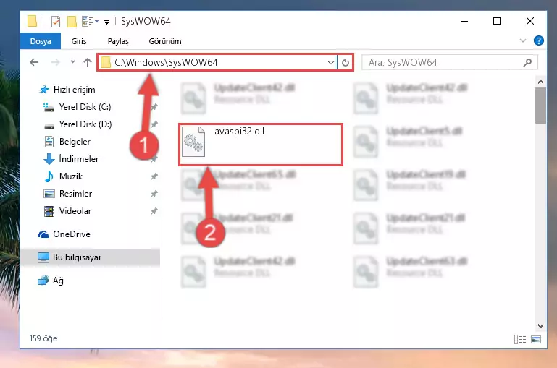Screen dimensions: 557x368
Task: Click the Properties quick access icon
Action: pyautogui.click(x=56, y=22)
